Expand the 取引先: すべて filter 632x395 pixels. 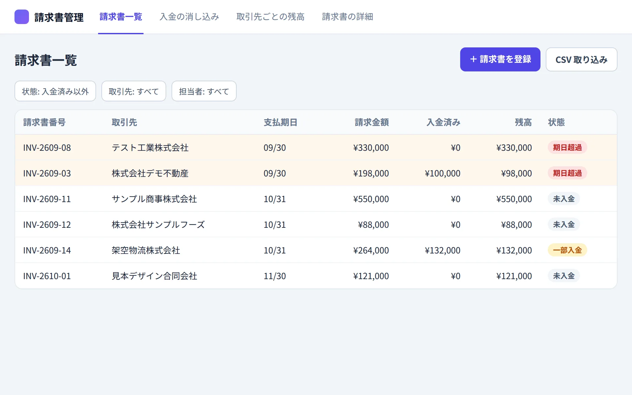pyautogui.click(x=134, y=91)
